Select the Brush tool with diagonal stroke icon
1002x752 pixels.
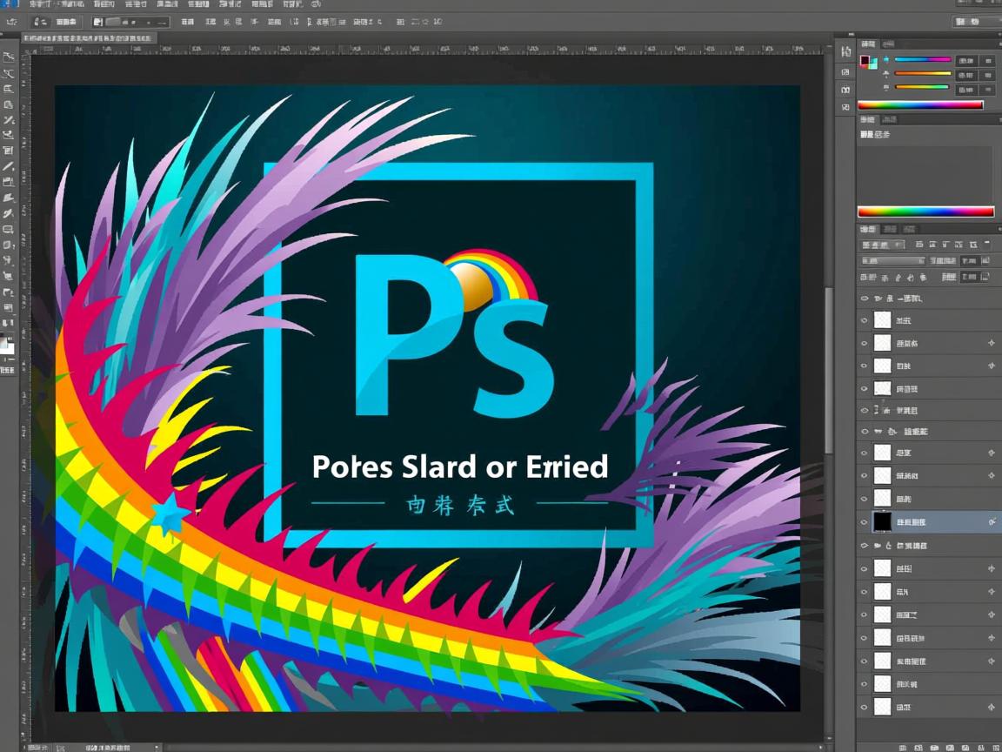pos(8,166)
